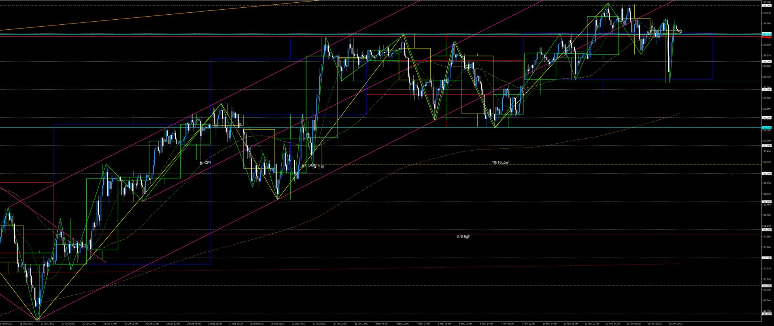This screenshot has width=774, height=326.
Task: Click the CPI event marker icon
Action: [201, 163]
